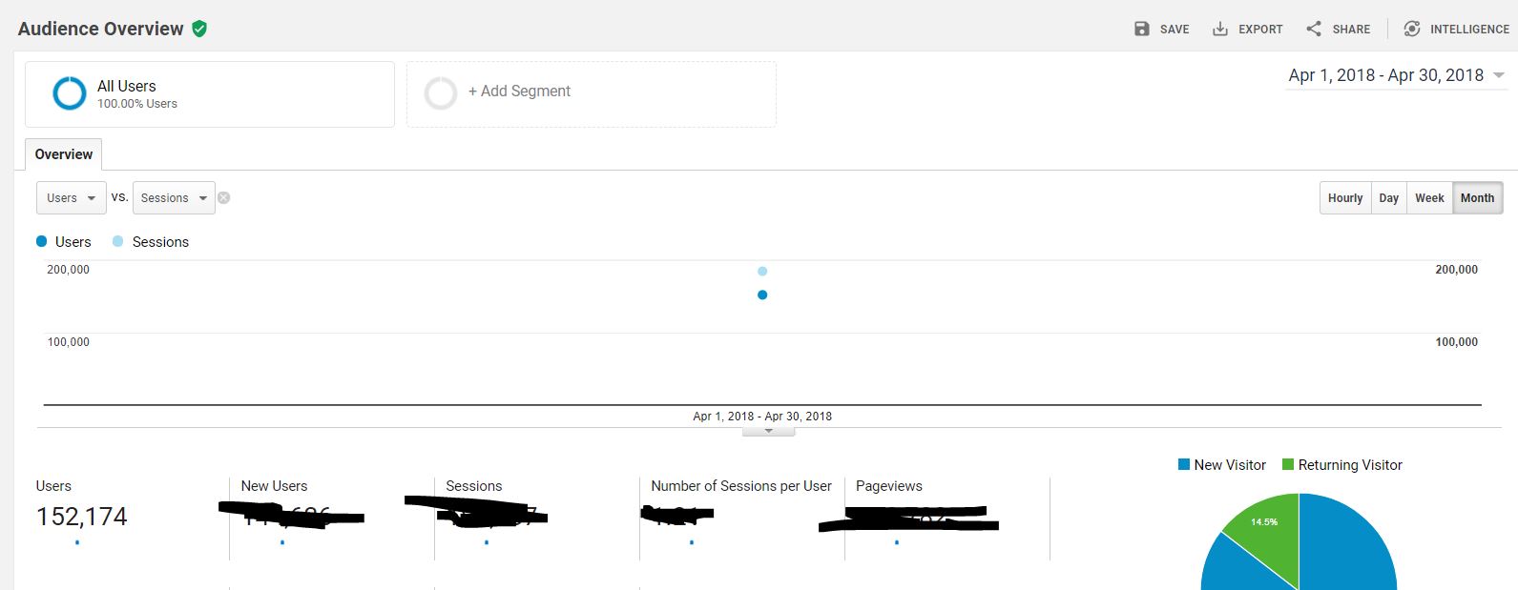Viewport: 1518px width, 590px height.
Task: Switch chart granularity to Hourly
Action: point(1345,198)
